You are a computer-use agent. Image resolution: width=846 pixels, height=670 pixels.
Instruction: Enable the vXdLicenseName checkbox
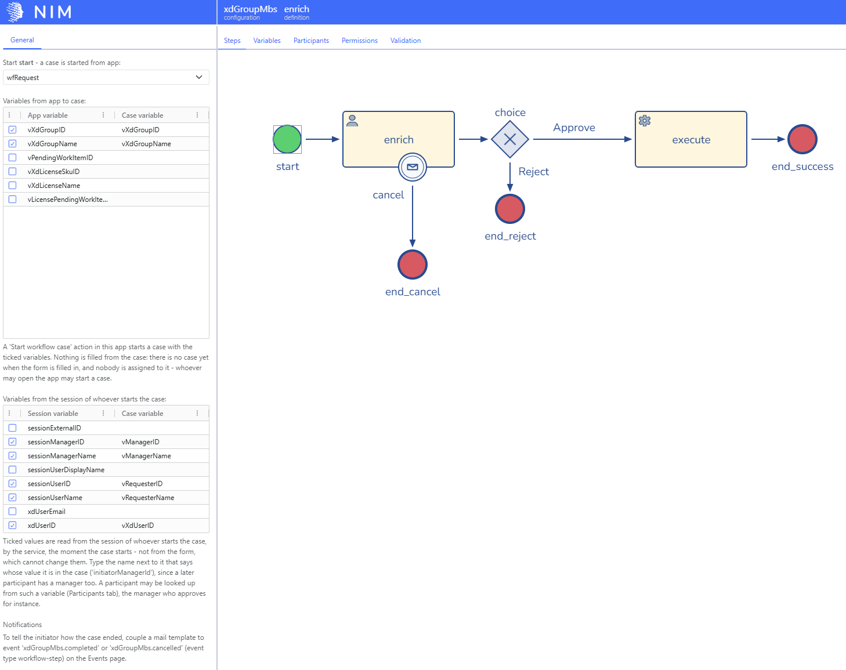(12, 186)
